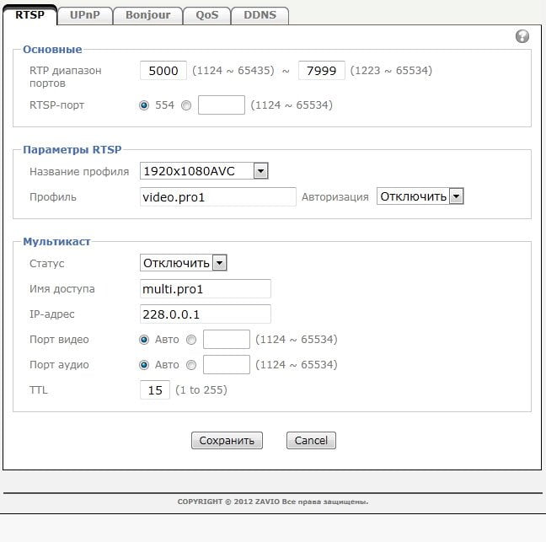Open the Bonjour tab
The width and height of the screenshot is (546, 542).
pos(148,15)
